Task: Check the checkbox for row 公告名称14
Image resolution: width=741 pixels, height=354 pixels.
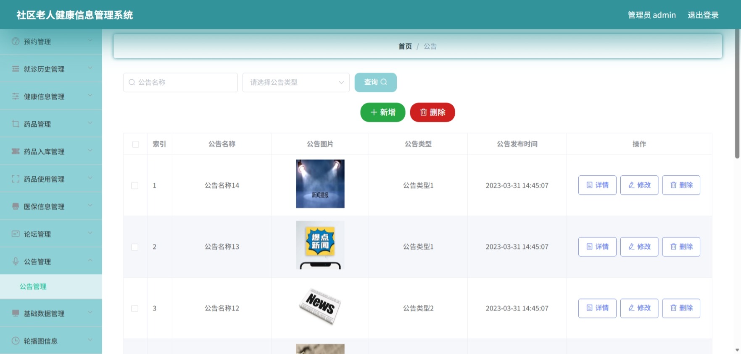Action: coord(134,185)
